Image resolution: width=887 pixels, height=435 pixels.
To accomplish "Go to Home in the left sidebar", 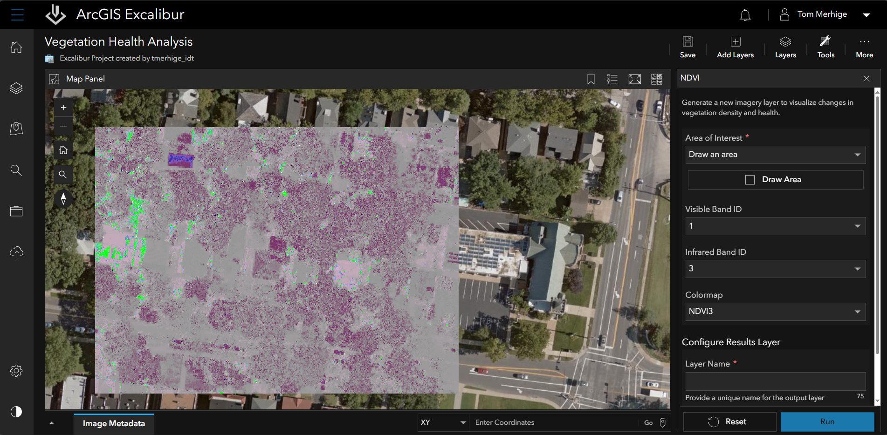I will click(x=16, y=47).
